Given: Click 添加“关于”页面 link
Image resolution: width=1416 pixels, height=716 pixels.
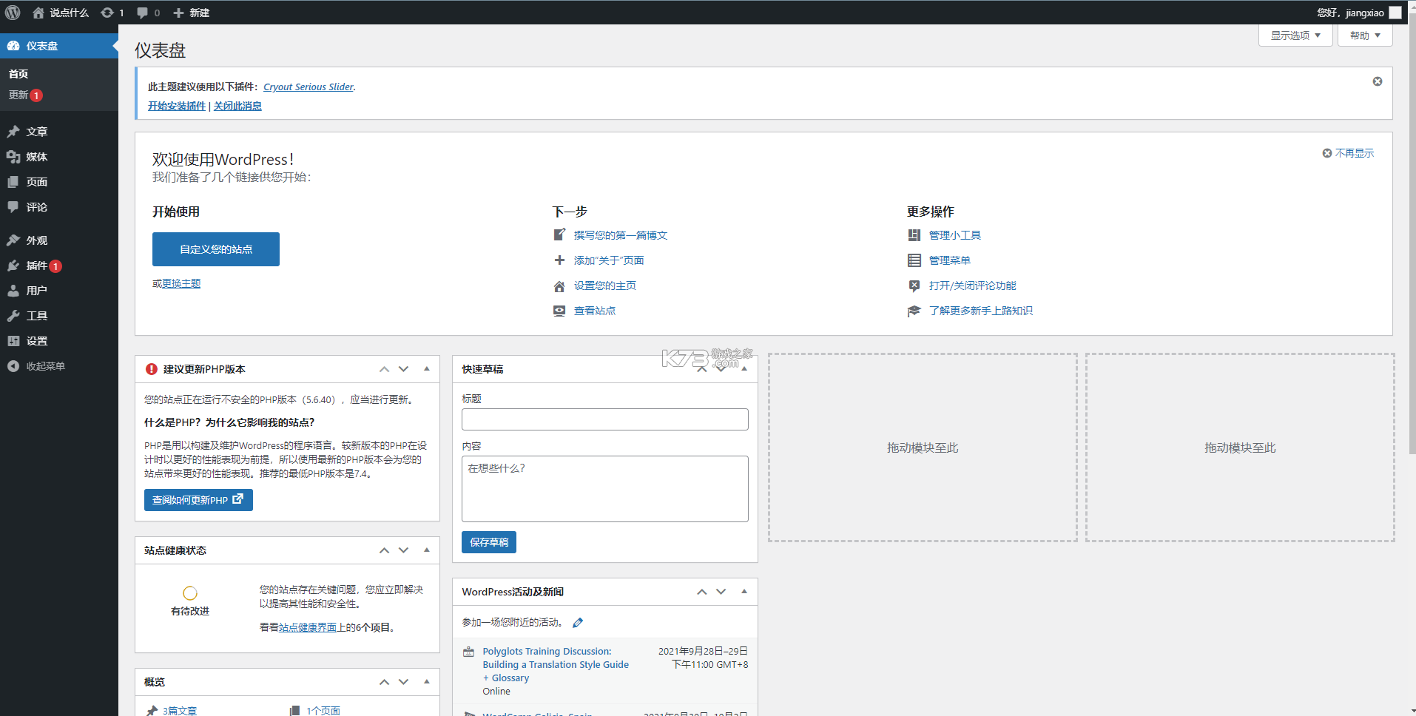Looking at the screenshot, I should (609, 260).
